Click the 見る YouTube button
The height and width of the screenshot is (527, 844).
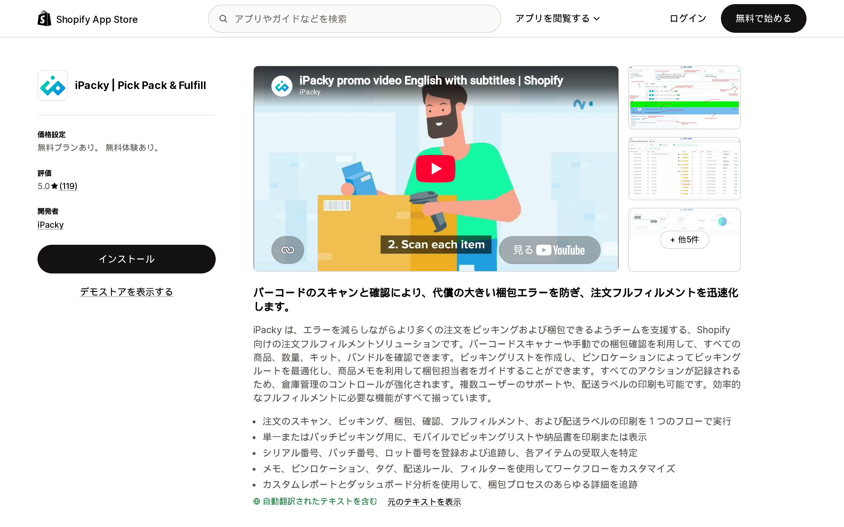tap(549, 250)
